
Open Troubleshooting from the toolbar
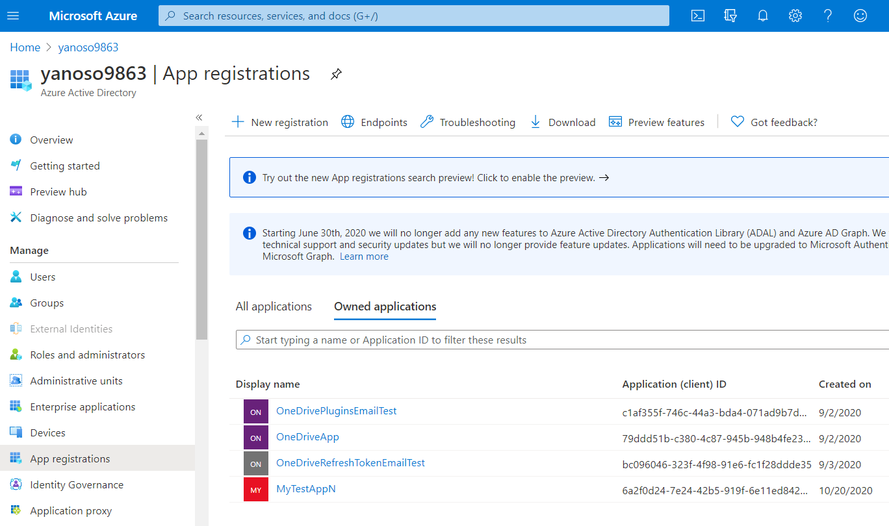(468, 122)
